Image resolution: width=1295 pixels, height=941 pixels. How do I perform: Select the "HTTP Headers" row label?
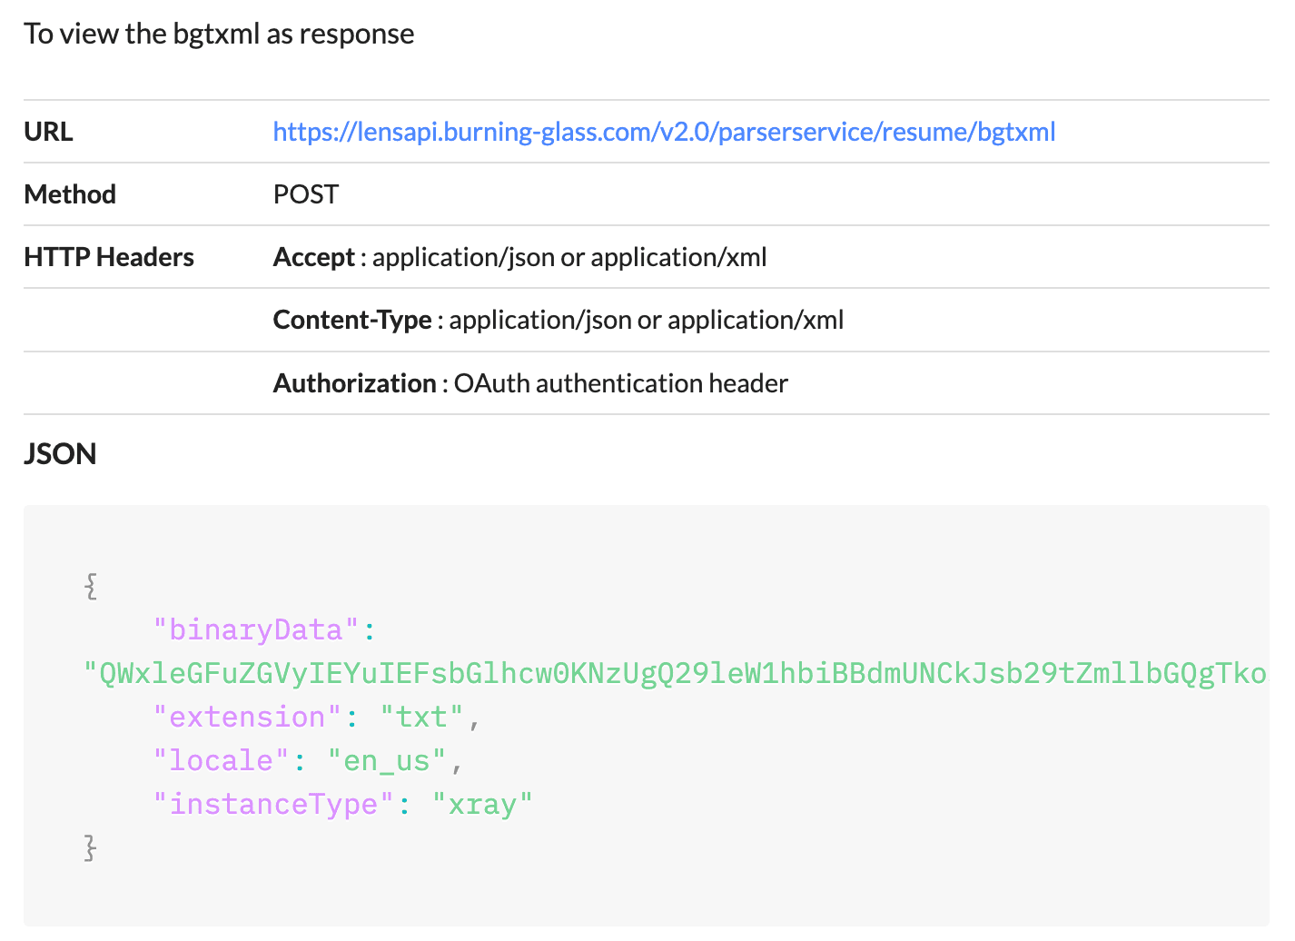[x=109, y=257]
